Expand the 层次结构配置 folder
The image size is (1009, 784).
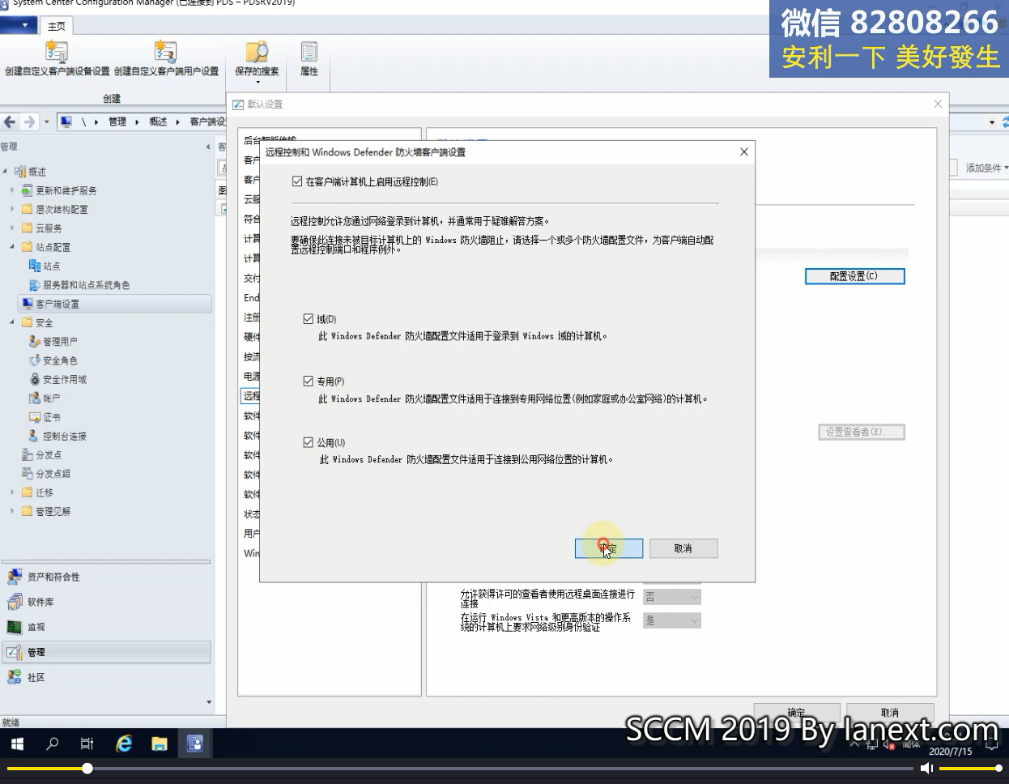[x=12, y=209]
